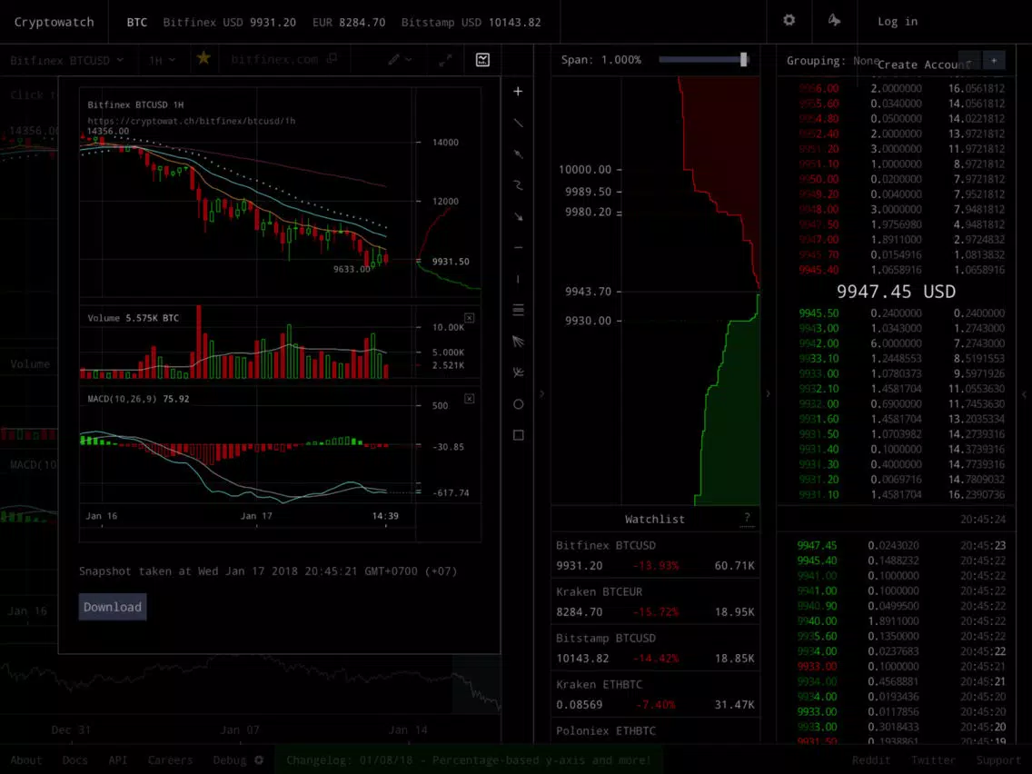The image size is (1032, 774).
Task: Increase order book grouping with plus
Action: point(994,61)
